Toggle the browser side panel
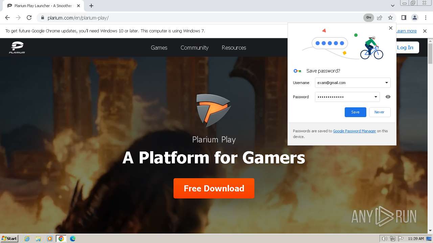The height and width of the screenshot is (243, 433). (404, 18)
